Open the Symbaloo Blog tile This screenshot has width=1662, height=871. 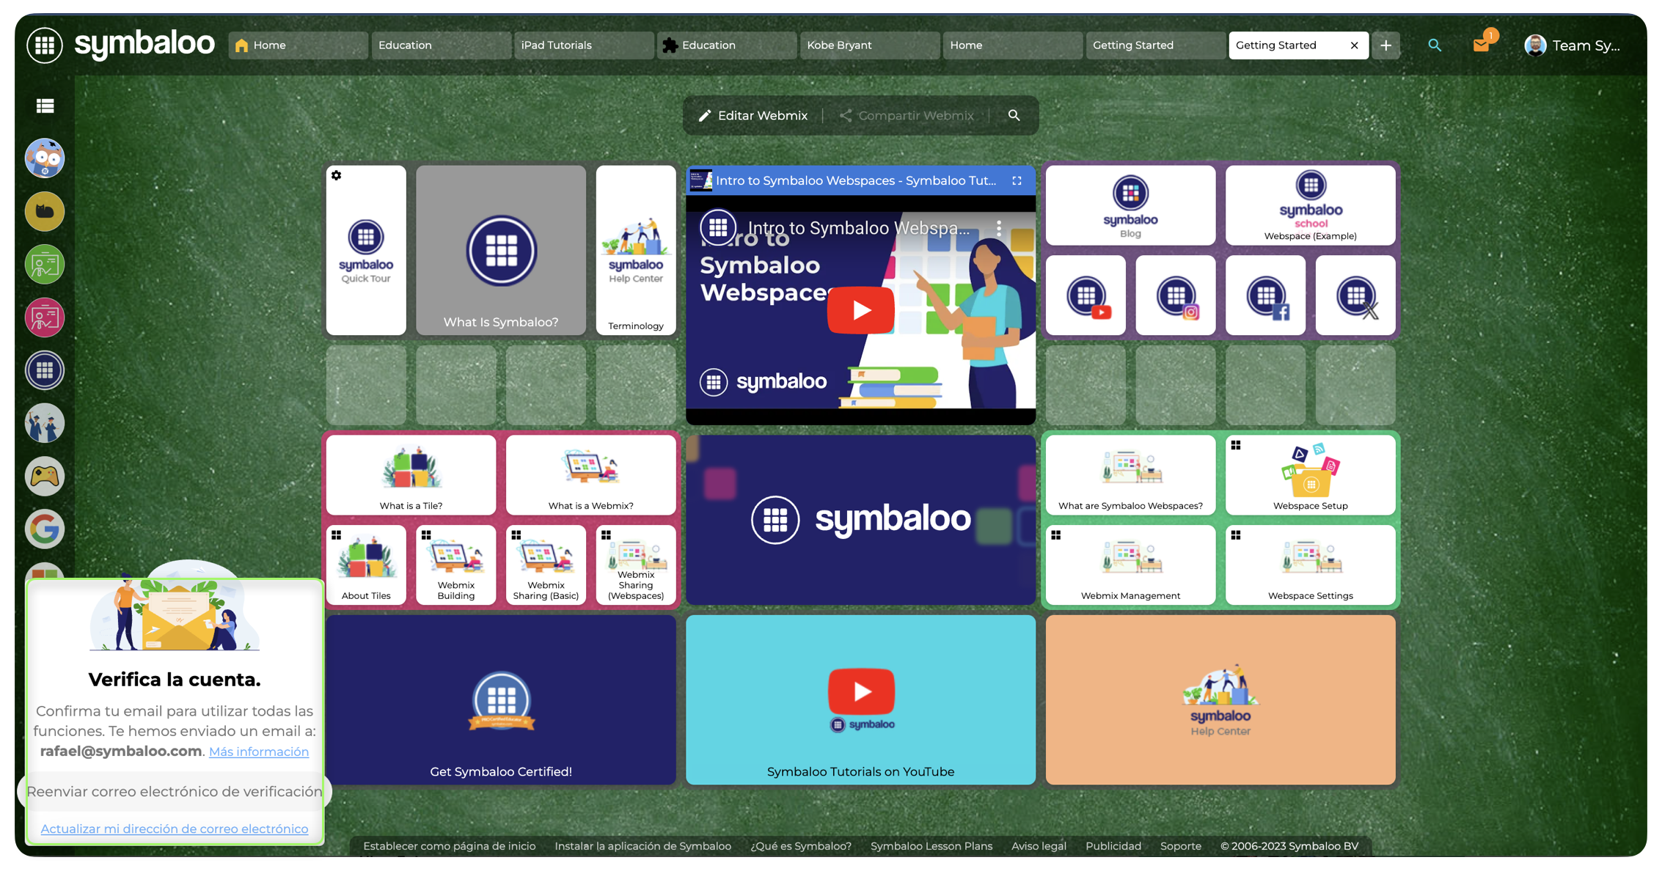point(1130,205)
